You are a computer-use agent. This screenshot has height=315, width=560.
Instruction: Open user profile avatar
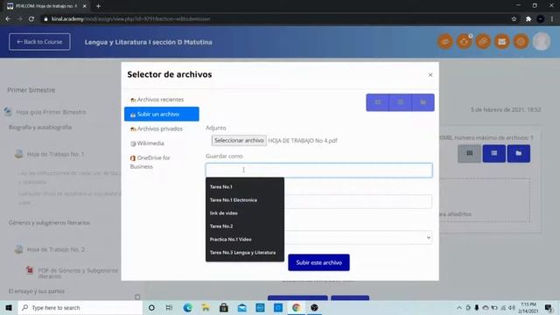click(542, 41)
